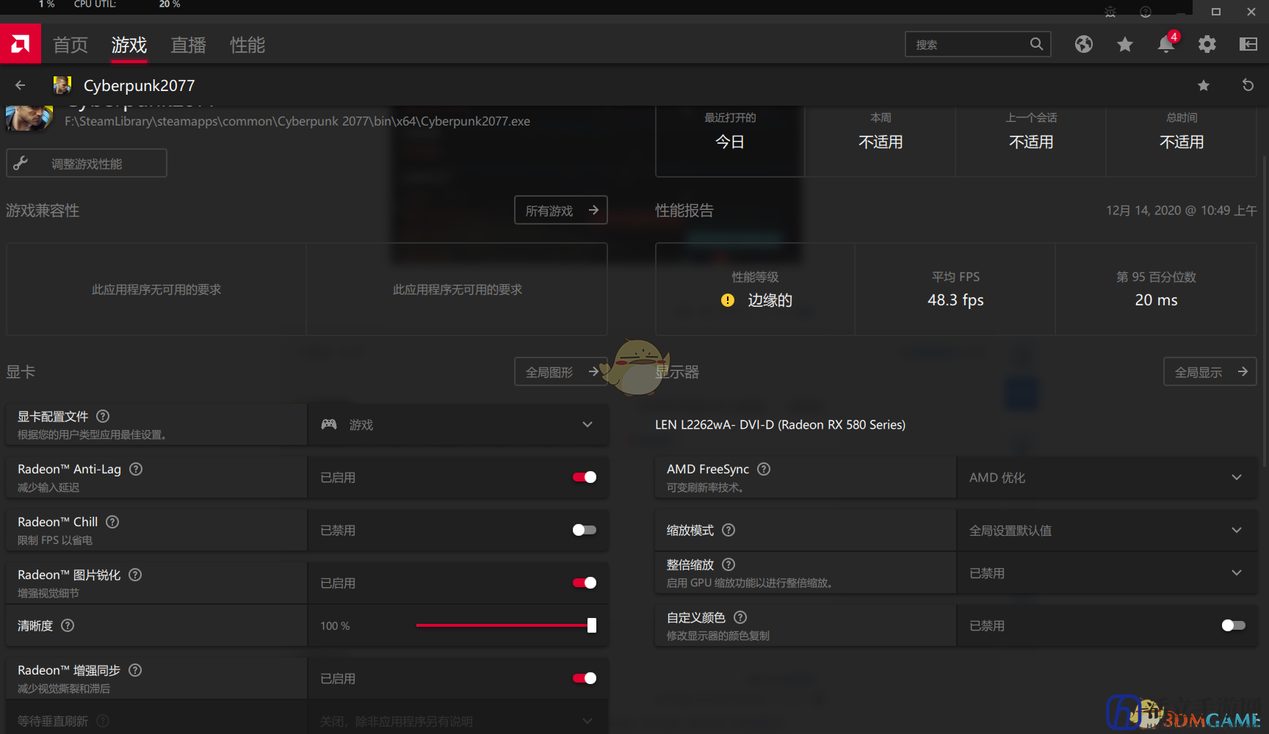Expand 等待垂直刷新 dropdown
Image resolution: width=1269 pixels, height=734 pixels.
click(x=458, y=721)
